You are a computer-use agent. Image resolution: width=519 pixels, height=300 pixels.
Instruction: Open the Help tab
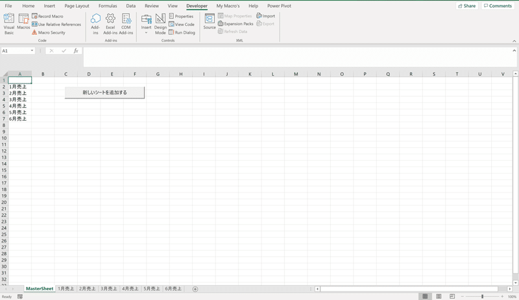[253, 6]
